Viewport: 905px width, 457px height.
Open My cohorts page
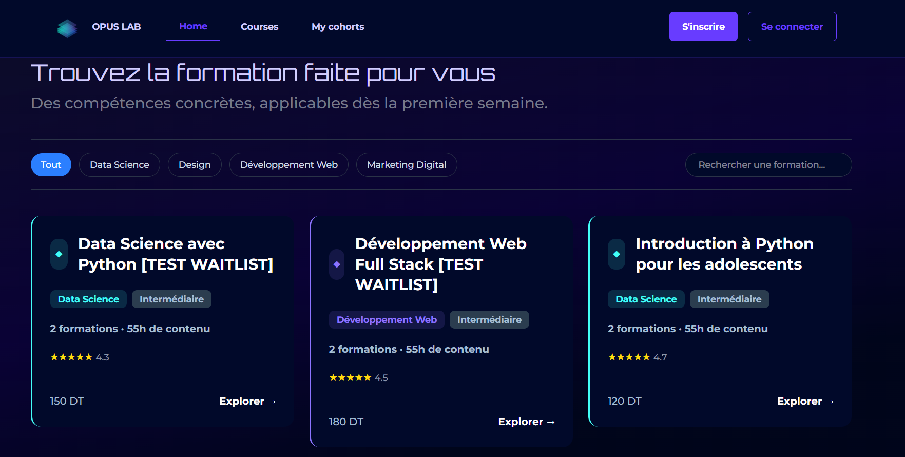338,27
